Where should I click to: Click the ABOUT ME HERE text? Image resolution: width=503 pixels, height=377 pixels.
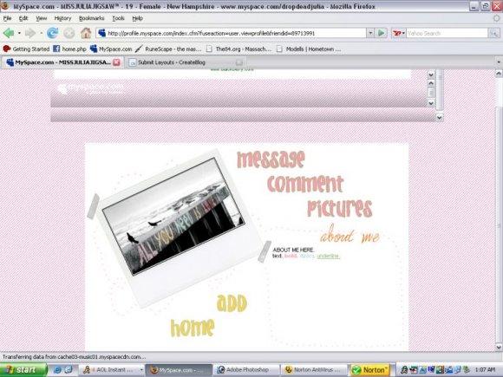[293, 250]
